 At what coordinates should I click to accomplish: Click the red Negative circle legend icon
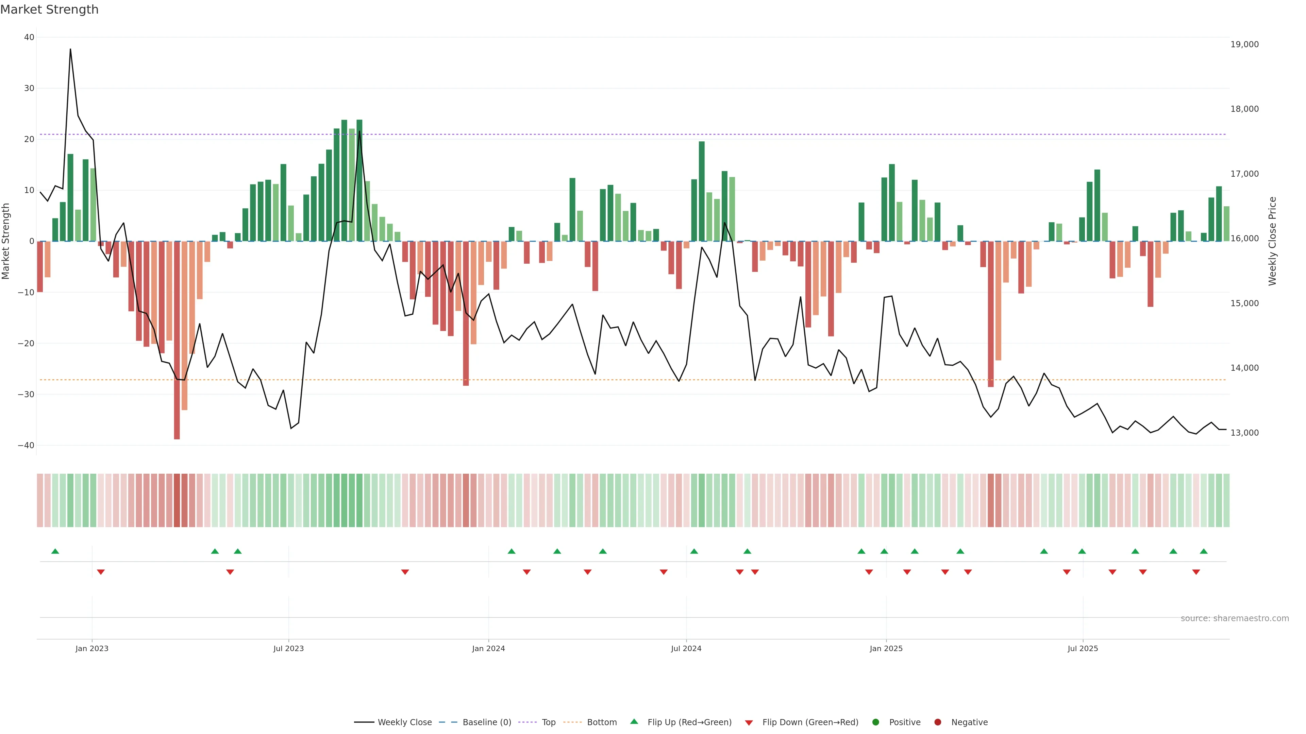(937, 722)
